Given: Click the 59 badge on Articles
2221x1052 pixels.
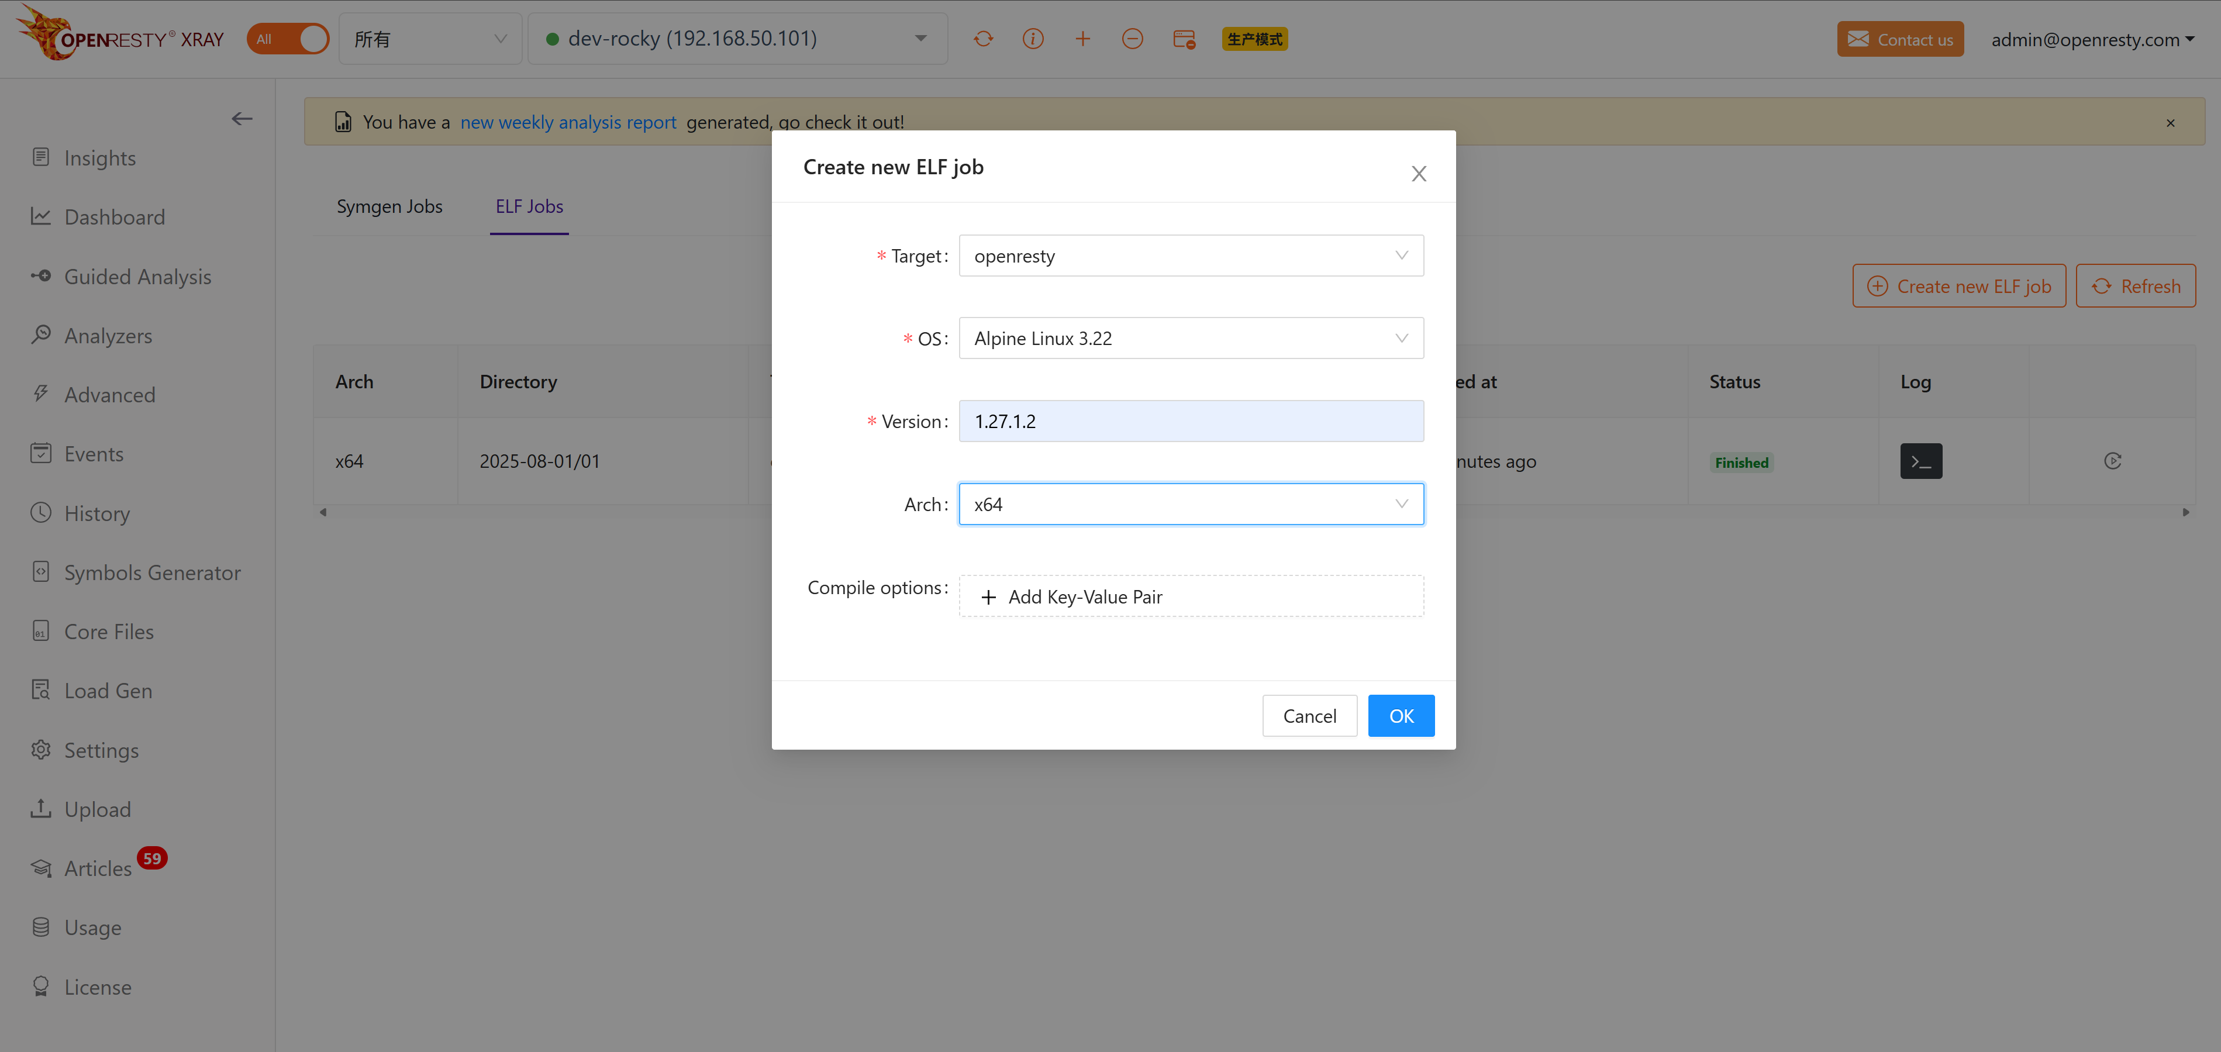Looking at the screenshot, I should pos(151,858).
